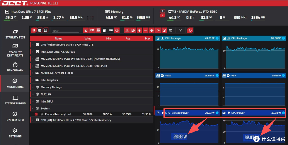
Task: Open the System Info section
Action: pos(15,117)
